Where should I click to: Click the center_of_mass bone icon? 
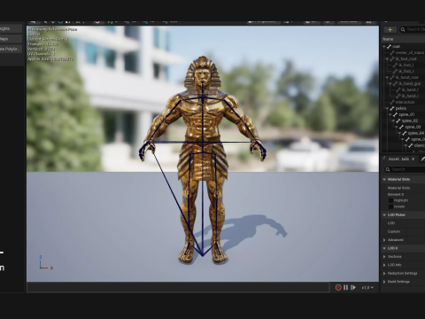click(x=392, y=52)
